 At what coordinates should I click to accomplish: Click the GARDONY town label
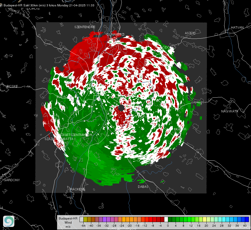tap(12, 180)
